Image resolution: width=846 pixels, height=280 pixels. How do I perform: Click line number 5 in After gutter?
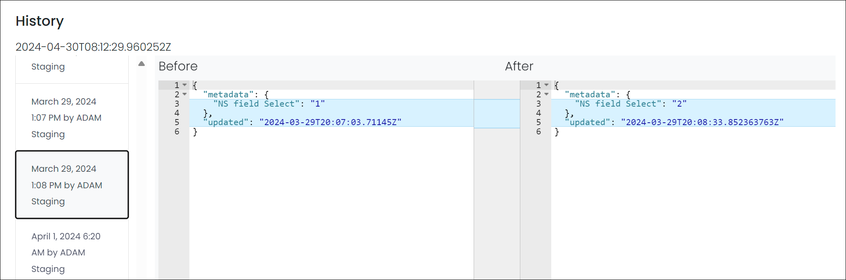538,122
